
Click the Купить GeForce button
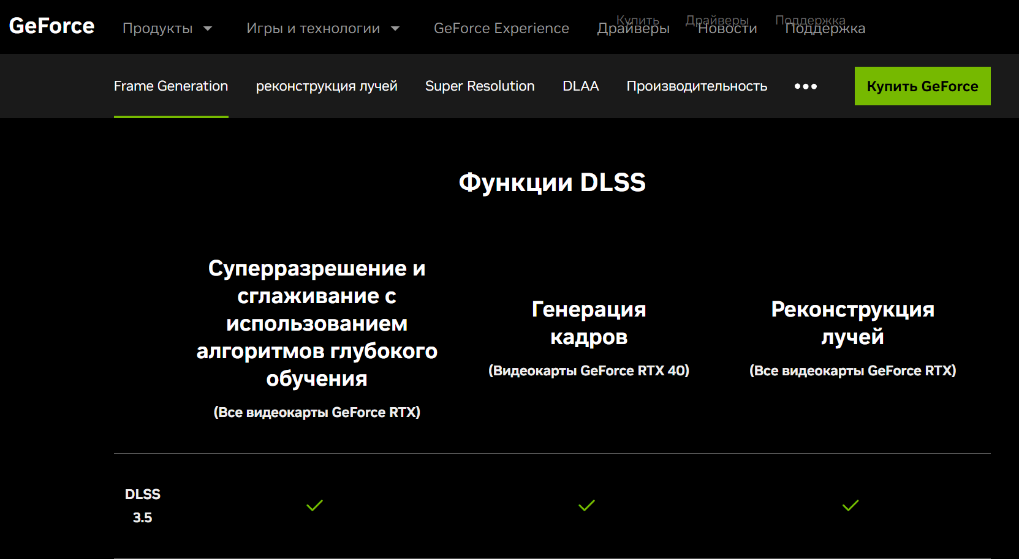[x=922, y=86]
